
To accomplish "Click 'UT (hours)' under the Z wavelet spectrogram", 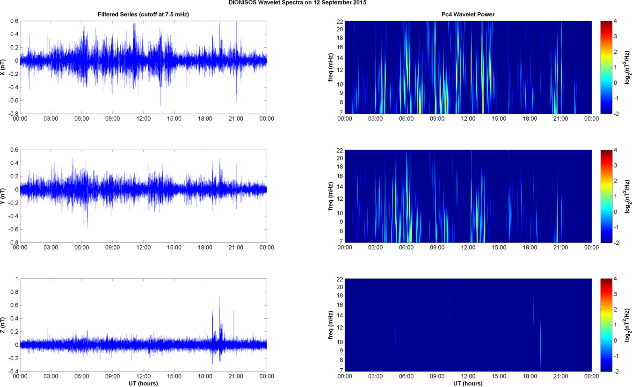I will [x=468, y=383].
